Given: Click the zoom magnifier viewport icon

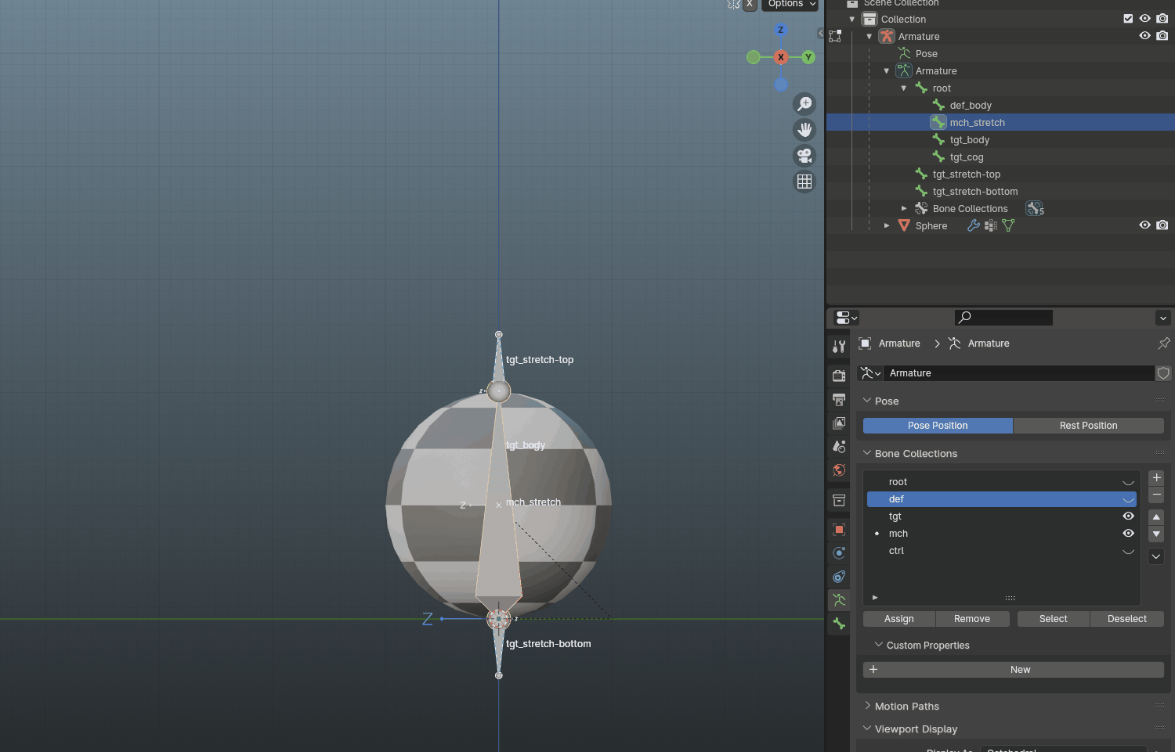Looking at the screenshot, I should click(804, 104).
